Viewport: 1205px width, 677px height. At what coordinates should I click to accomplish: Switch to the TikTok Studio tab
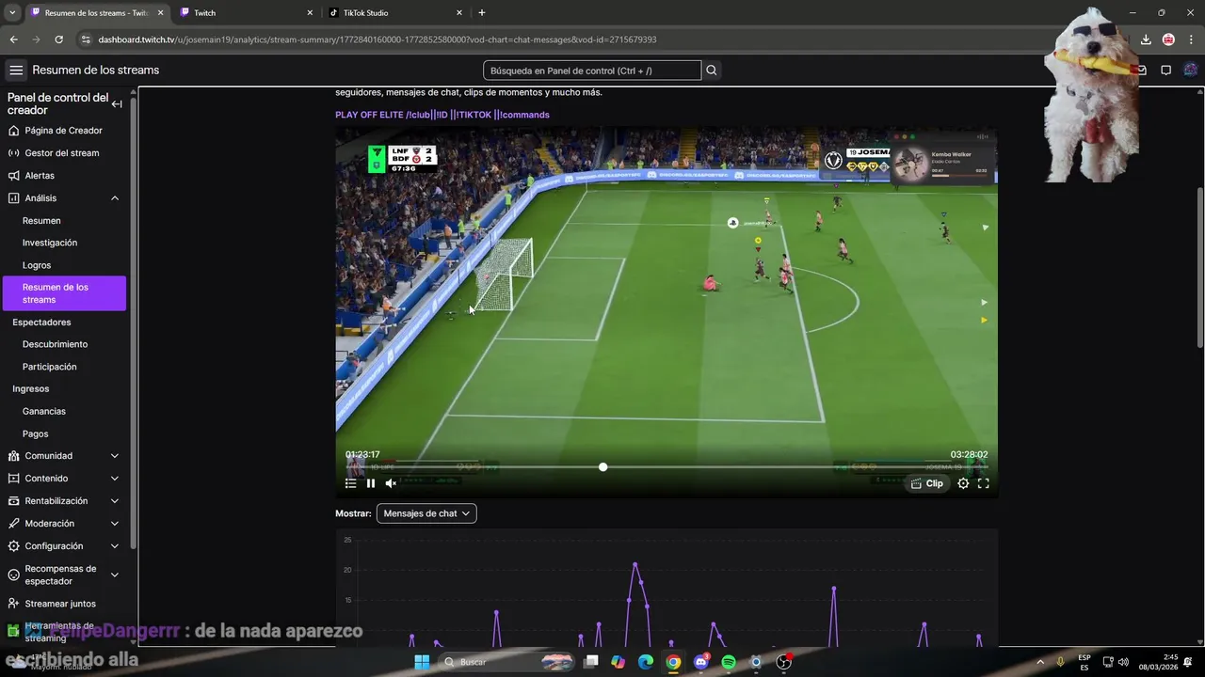(395, 12)
